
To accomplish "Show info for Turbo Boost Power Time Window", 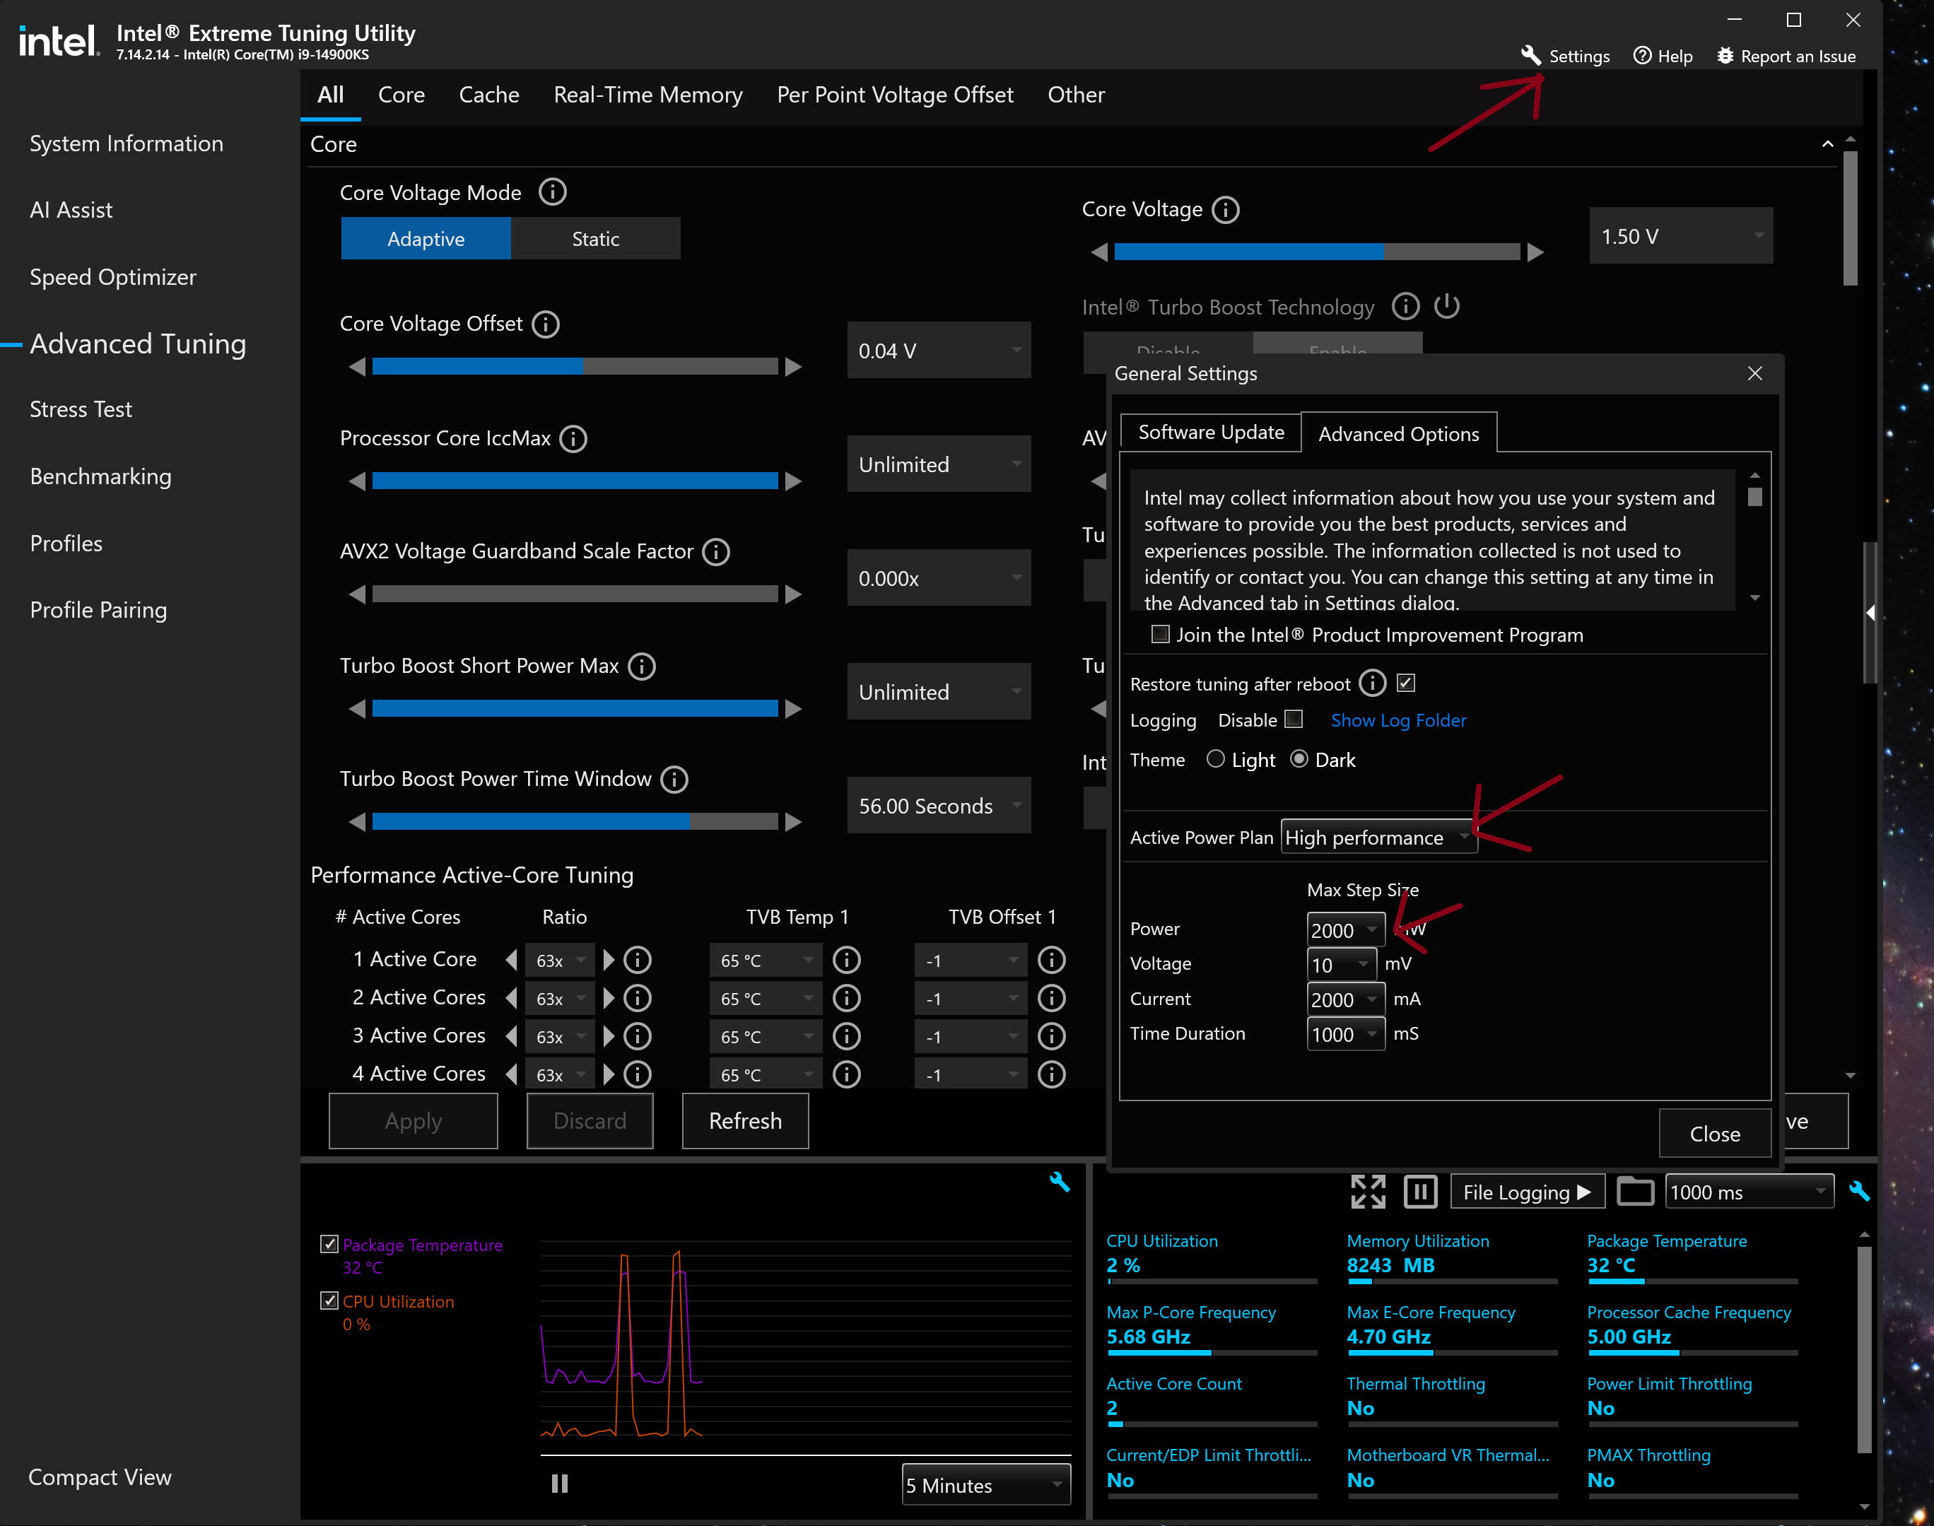I will pos(674,779).
